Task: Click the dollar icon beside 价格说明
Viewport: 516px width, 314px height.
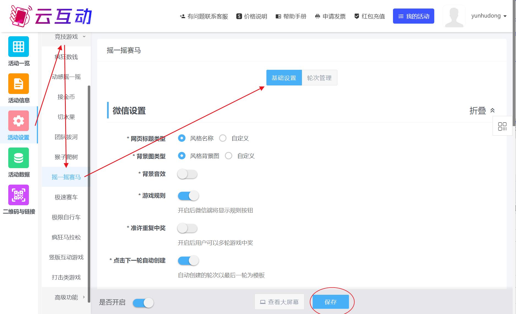Action: point(239,16)
